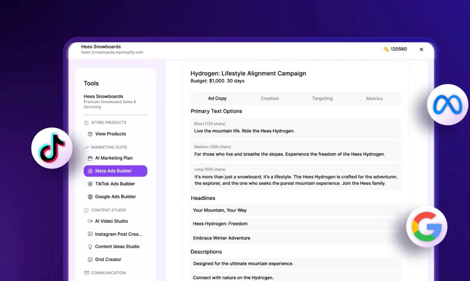Click the AI Marketing Plan calendar icon
This screenshot has height=281, width=470.
tap(90, 158)
